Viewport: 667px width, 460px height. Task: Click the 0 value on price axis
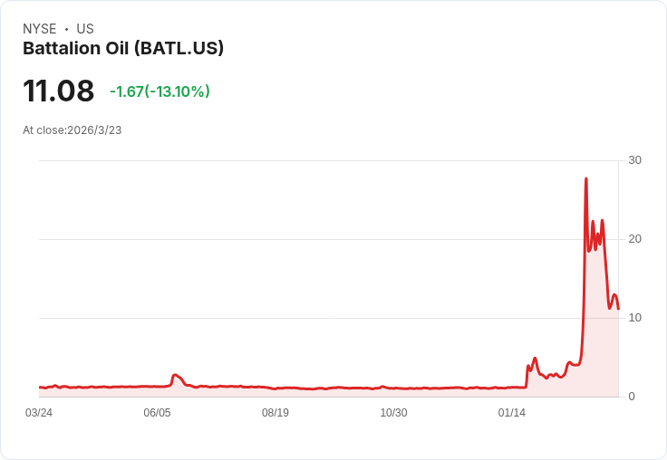pyautogui.click(x=632, y=397)
